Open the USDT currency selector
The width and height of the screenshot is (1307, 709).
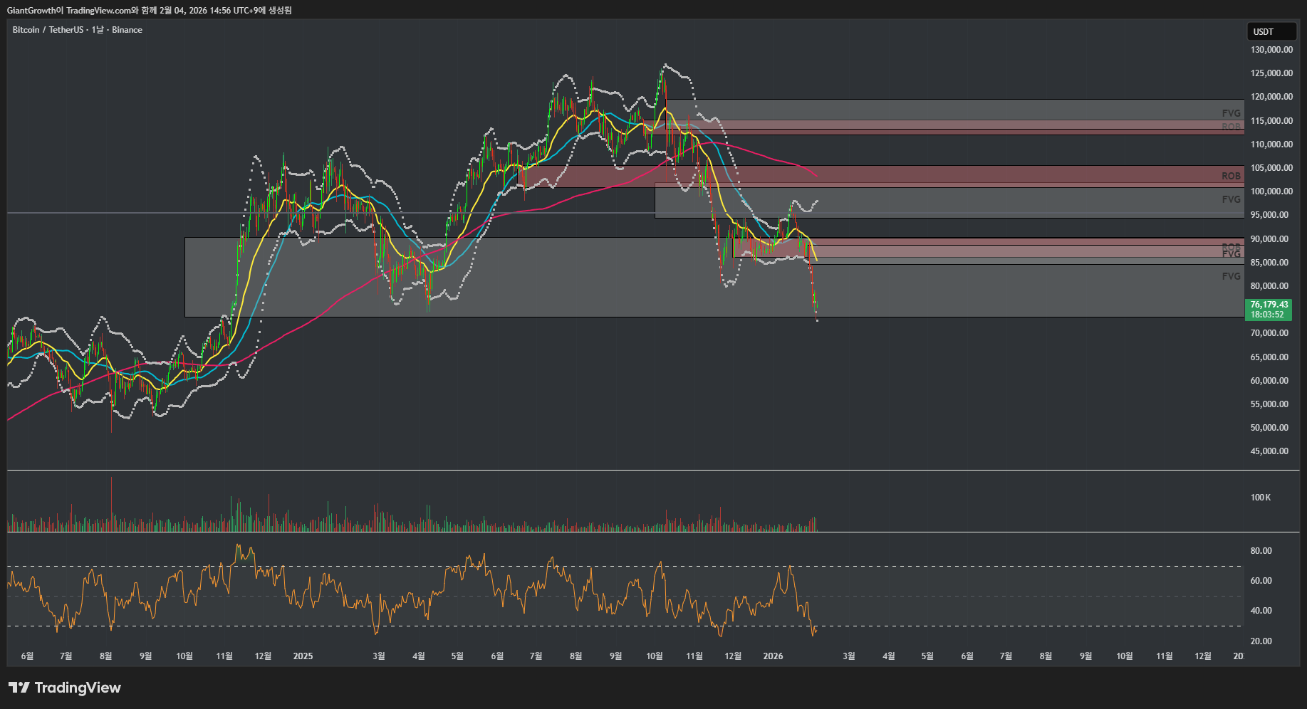1271,31
